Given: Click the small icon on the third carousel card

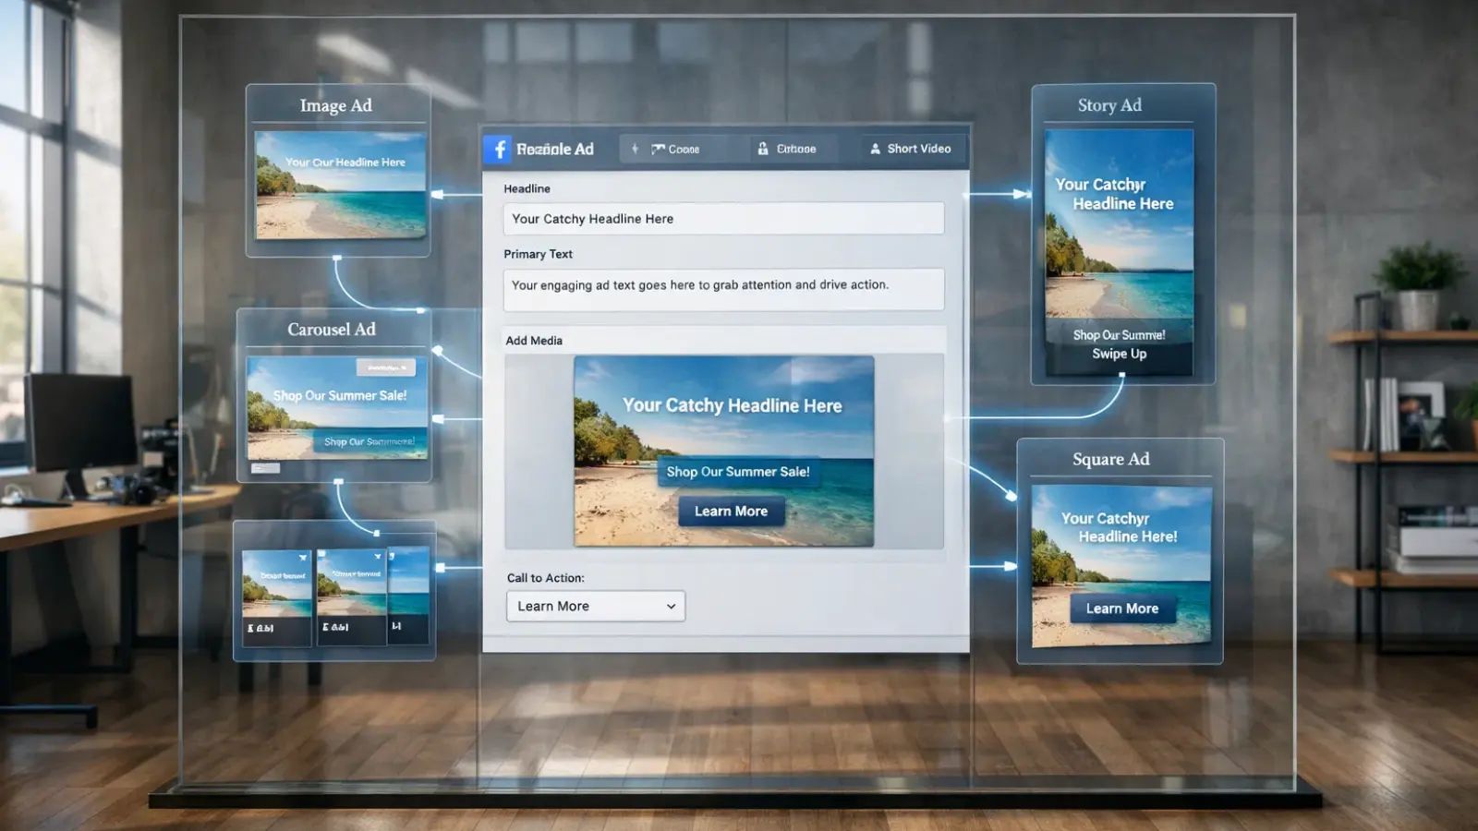Looking at the screenshot, I should [391, 558].
